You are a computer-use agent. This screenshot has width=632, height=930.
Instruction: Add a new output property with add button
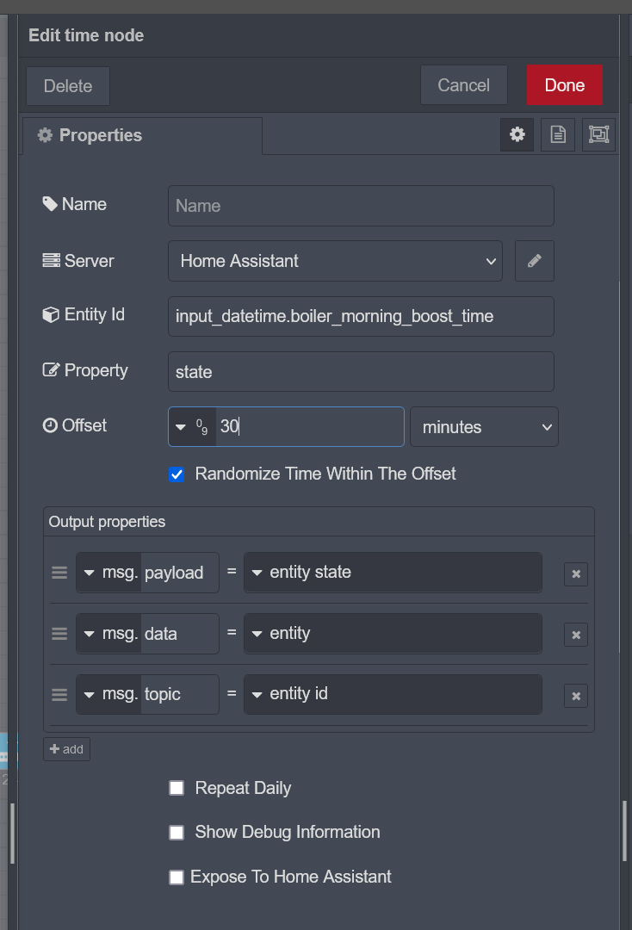tap(66, 748)
